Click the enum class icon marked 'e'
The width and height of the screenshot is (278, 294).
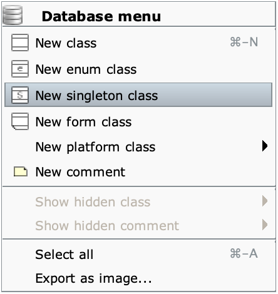click(x=20, y=69)
